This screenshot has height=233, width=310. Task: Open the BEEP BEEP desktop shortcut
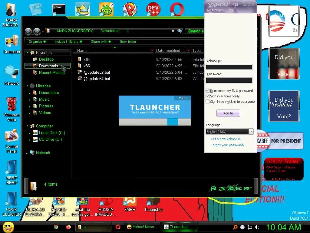click(x=12, y=172)
